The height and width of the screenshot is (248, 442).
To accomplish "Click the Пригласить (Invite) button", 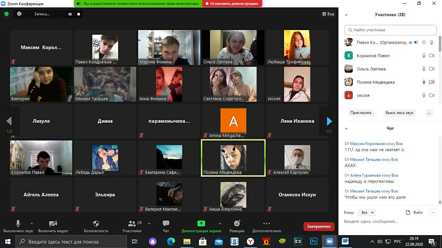I will pyautogui.click(x=360, y=113).
